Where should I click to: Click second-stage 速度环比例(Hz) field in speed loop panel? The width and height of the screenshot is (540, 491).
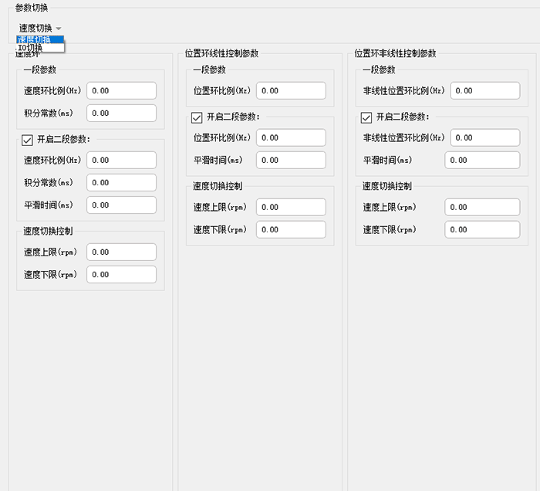point(121,161)
